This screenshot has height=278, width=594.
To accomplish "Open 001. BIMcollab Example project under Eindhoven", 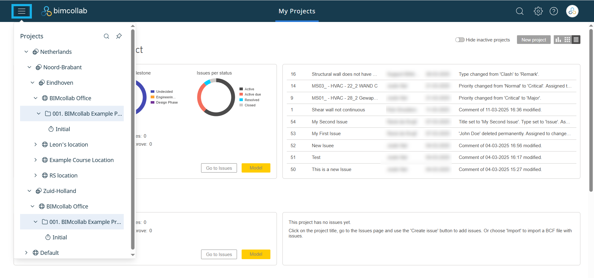I will coord(87,114).
